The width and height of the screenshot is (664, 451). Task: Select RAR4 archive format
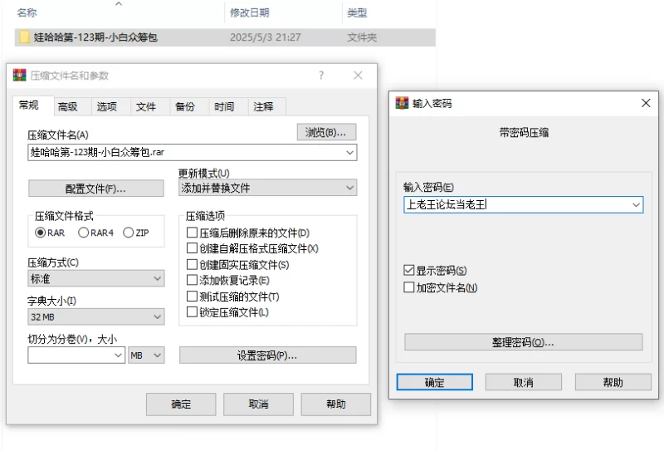83,233
